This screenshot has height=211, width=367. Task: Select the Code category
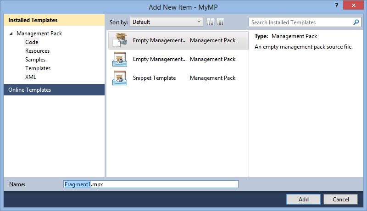coord(32,42)
